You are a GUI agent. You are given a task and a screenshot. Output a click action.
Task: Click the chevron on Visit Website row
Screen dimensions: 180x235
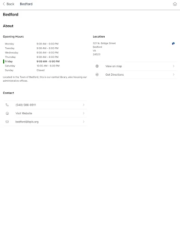pyautogui.click(x=84, y=113)
